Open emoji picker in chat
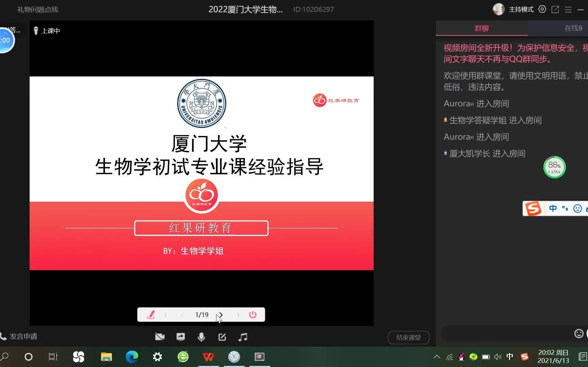Viewport: 588px width, 367px height. pyautogui.click(x=578, y=334)
